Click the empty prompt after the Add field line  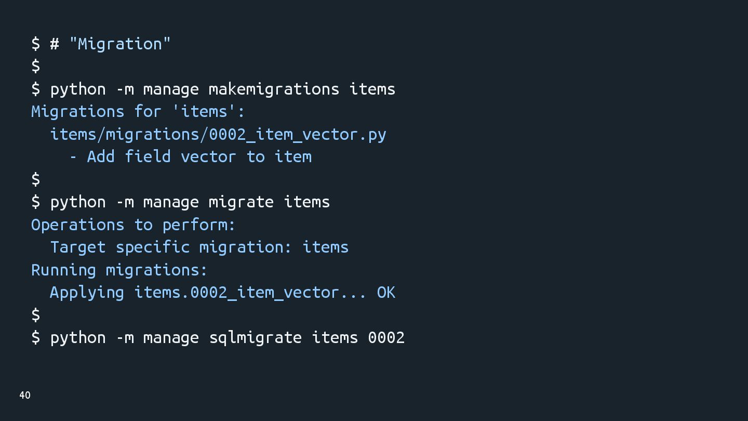(x=35, y=179)
